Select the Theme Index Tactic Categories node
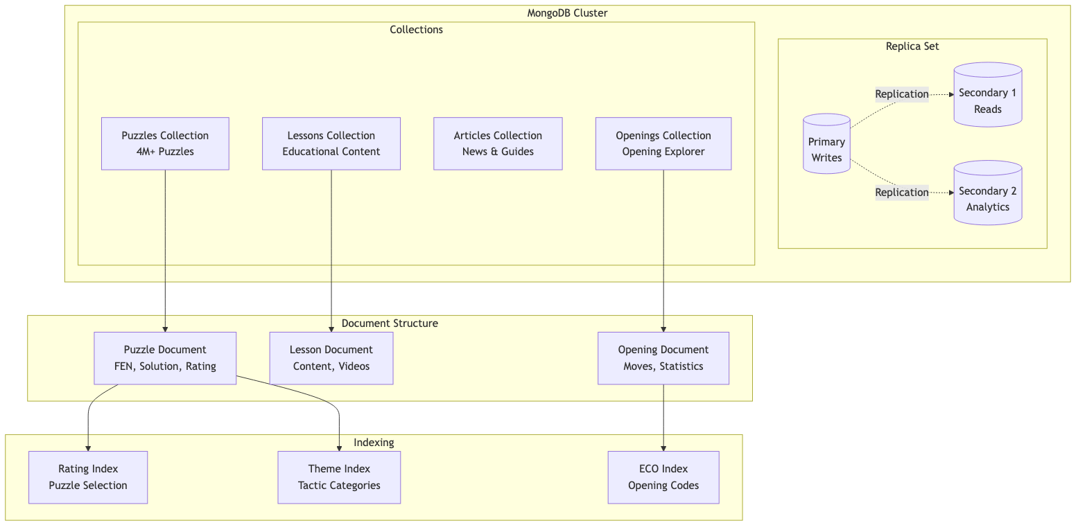 (339, 477)
